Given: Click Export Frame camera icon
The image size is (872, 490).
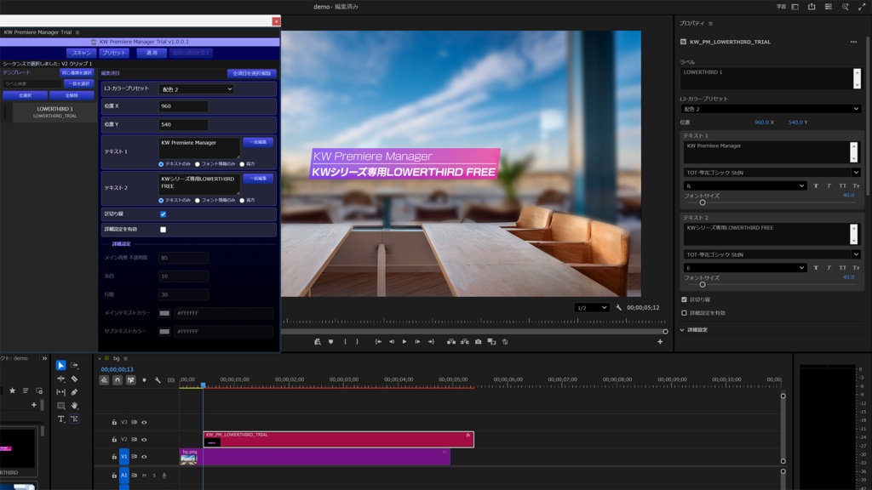Looking at the screenshot, I should [478, 342].
